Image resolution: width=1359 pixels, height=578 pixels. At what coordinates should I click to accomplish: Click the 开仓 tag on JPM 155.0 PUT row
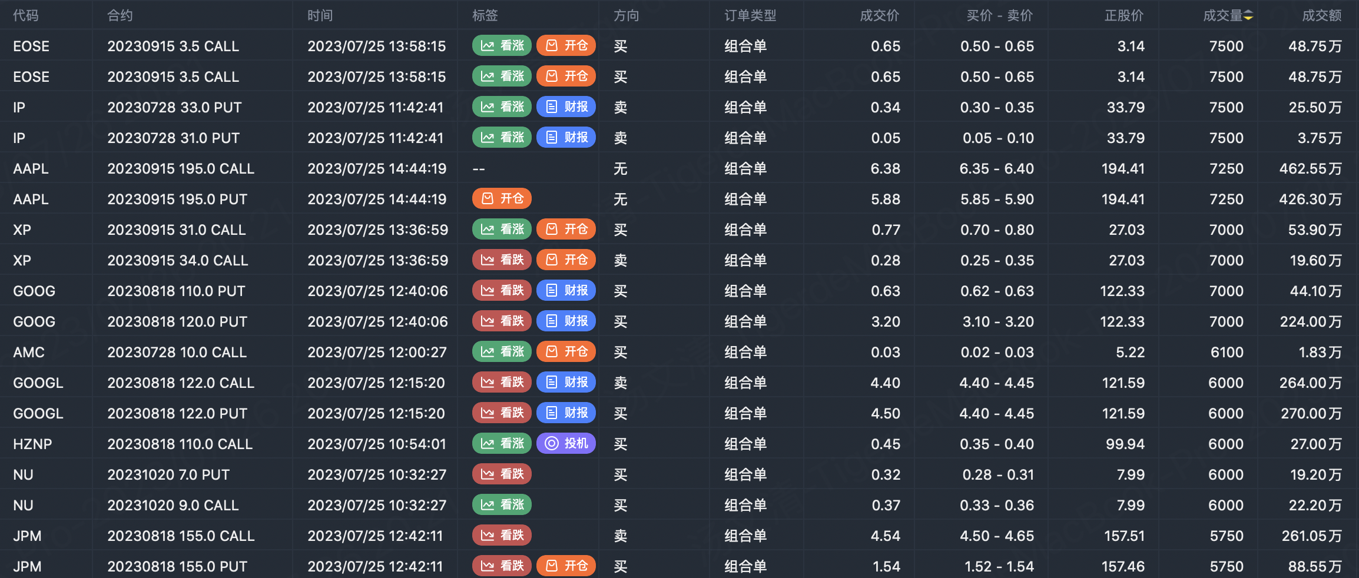(566, 566)
